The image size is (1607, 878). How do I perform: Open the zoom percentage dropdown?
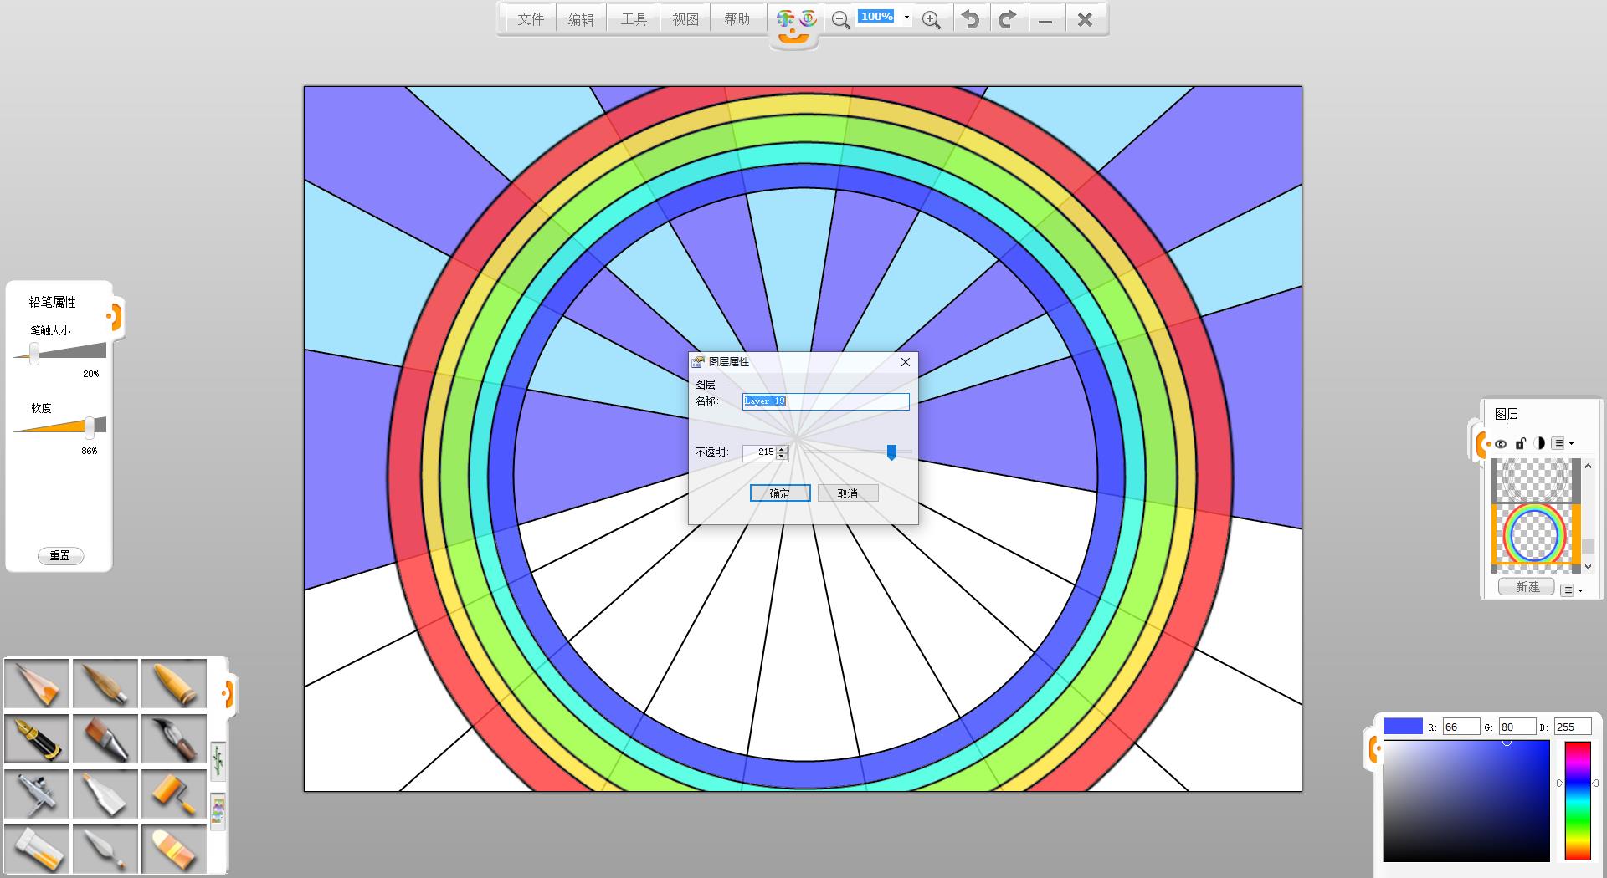906,18
